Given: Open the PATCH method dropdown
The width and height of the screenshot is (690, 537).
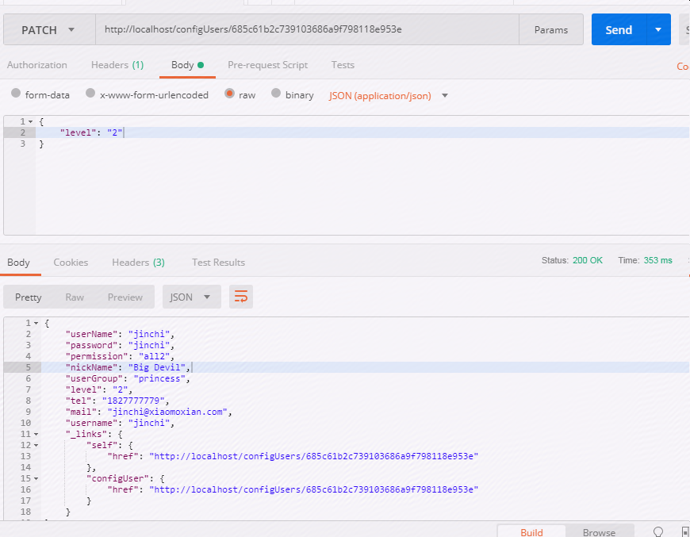Looking at the screenshot, I should pos(49,29).
